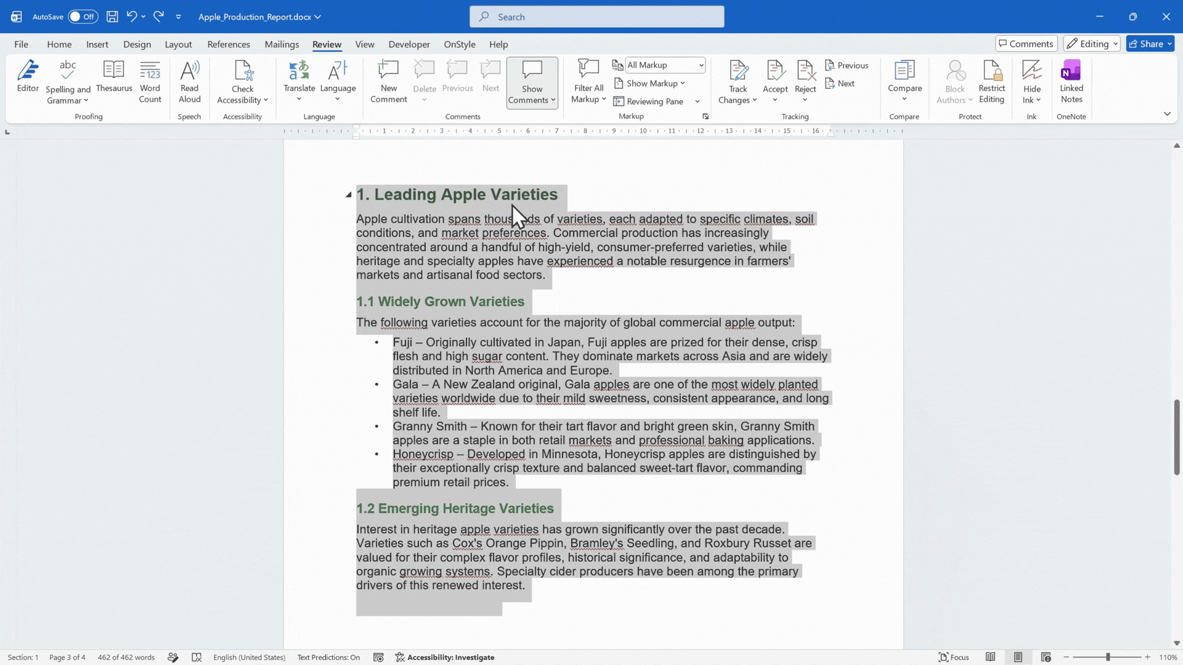Image resolution: width=1183 pixels, height=665 pixels.
Task: Click Text Predictions: On status
Action: [x=328, y=658]
